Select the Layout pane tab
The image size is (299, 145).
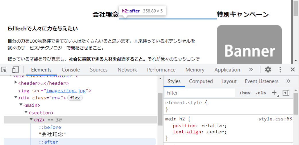point(229,81)
